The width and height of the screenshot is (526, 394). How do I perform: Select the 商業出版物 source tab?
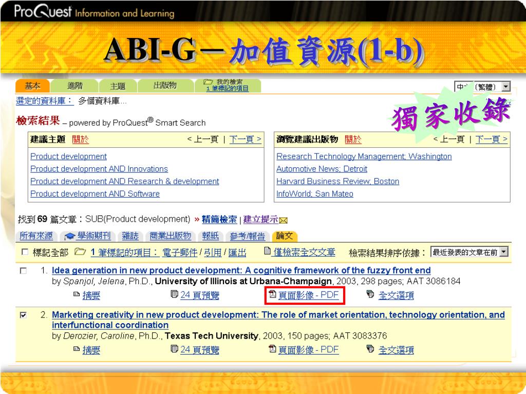(171, 236)
